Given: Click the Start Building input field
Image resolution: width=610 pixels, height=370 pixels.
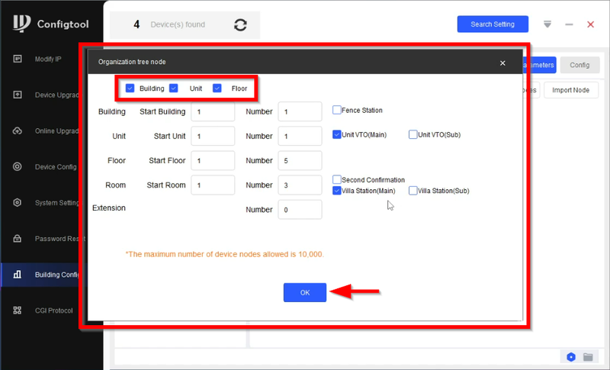Looking at the screenshot, I should [x=213, y=111].
